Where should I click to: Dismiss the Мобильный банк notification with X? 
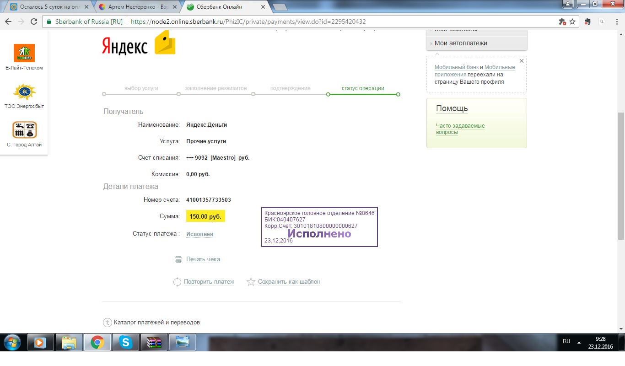521,60
